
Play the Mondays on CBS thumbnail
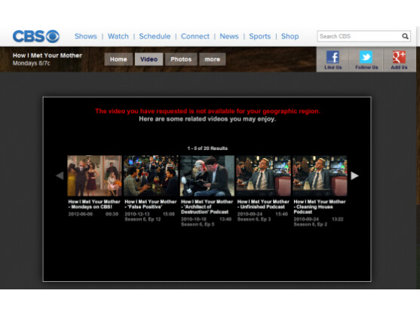[94, 176]
